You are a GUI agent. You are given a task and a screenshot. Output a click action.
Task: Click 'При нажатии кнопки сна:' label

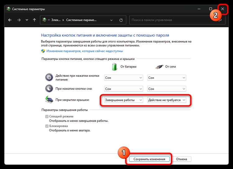click(x=74, y=89)
